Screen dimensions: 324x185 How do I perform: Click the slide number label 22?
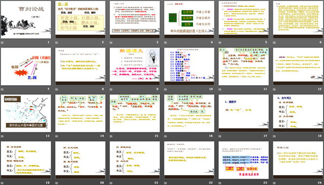[x=211, y=183]
